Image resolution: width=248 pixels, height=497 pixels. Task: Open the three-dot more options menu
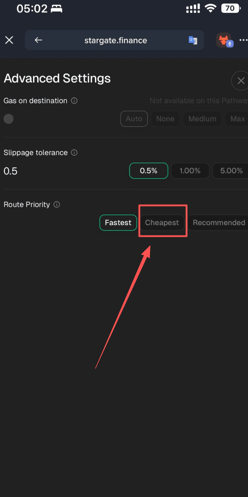243,40
